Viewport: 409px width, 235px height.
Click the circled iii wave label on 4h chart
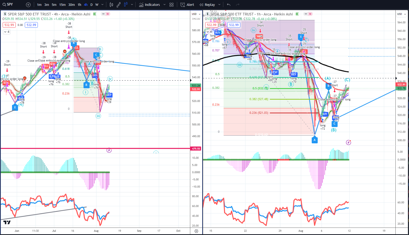[x=98, y=116]
